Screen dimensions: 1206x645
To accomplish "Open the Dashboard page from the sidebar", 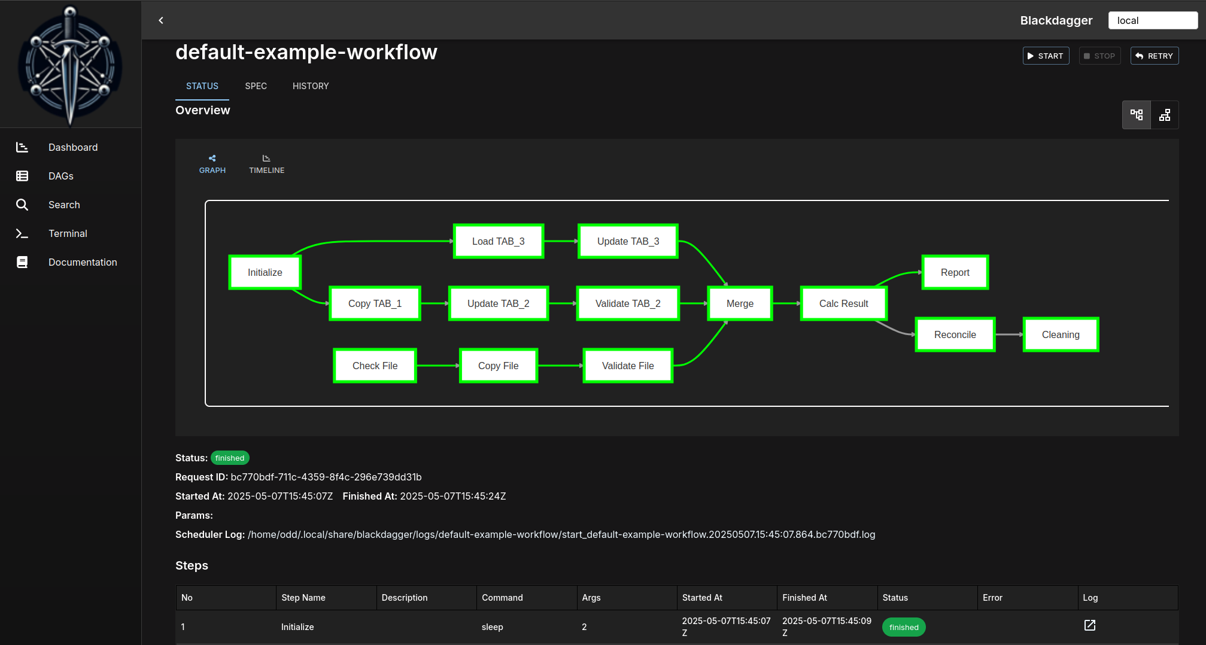I will pyautogui.click(x=71, y=147).
